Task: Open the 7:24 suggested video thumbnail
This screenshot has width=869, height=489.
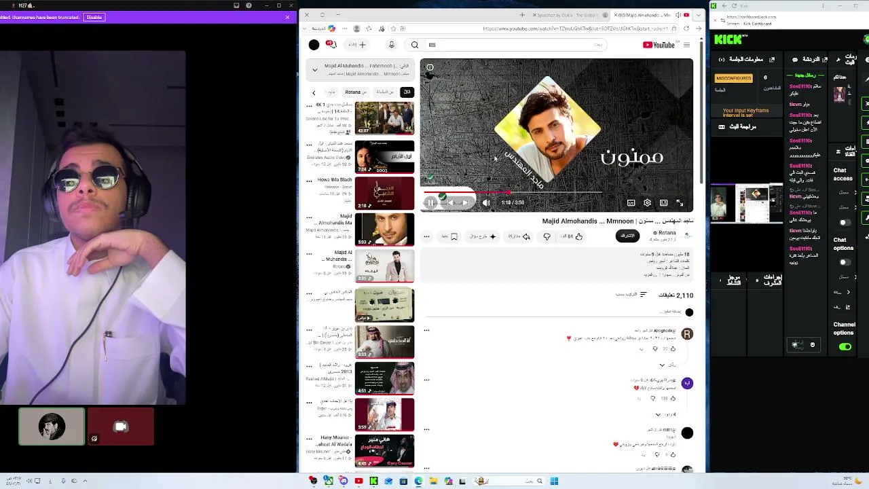Action: pyautogui.click(x=384, y=156)
